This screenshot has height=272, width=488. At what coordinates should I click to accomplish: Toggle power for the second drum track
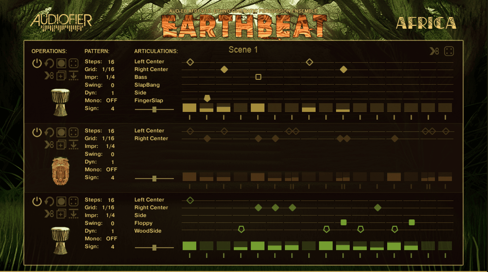point(37,132)
